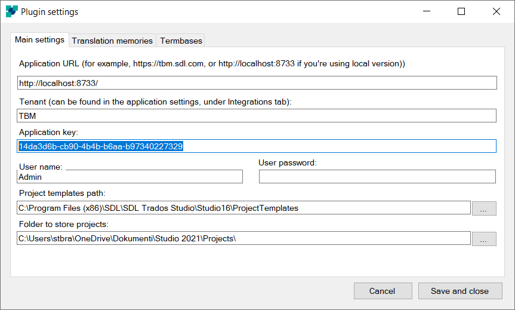This screenshot has height=310, width=515.
Task: Open the Translation memories tab
Action: pos(112,41)
